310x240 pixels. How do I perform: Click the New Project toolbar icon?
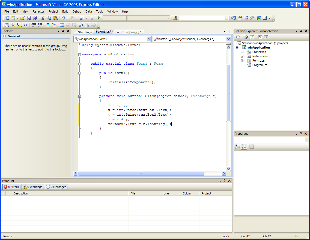click(7, 18)
